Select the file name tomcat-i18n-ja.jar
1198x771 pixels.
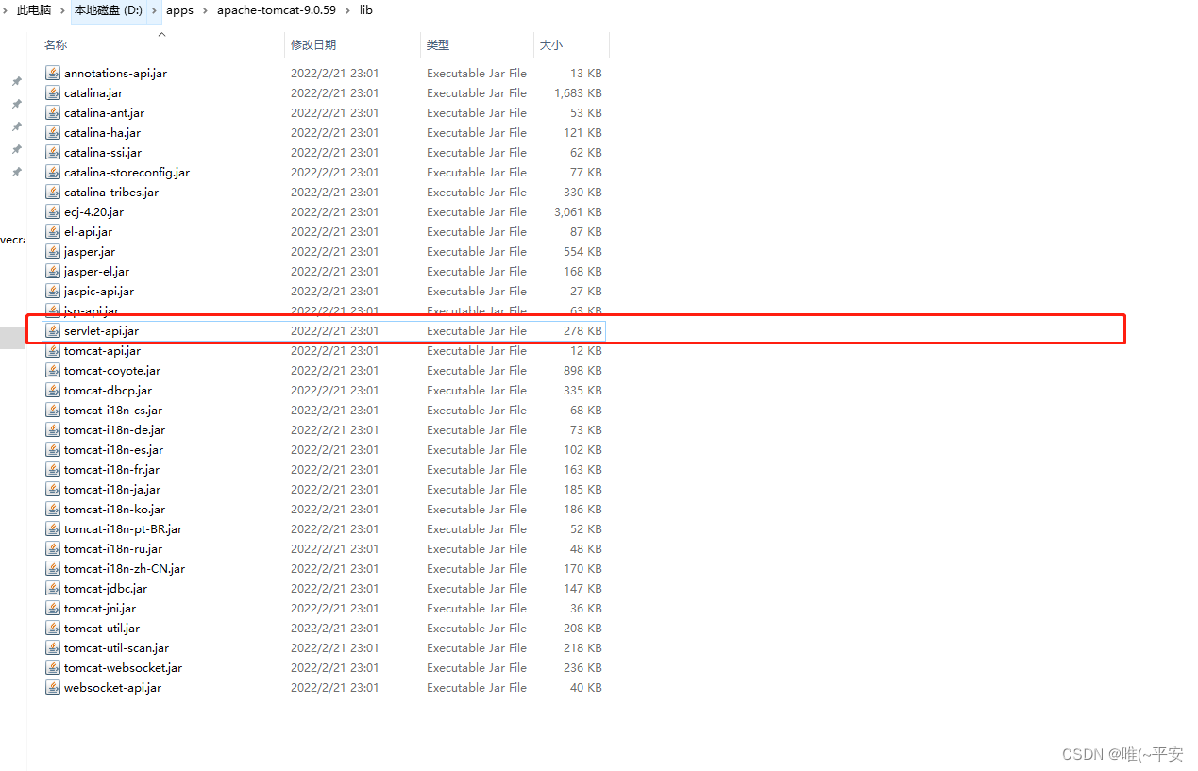[x=112, y=490]
